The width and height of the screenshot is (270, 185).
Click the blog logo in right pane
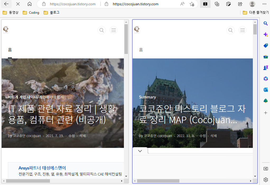[137, 29]
